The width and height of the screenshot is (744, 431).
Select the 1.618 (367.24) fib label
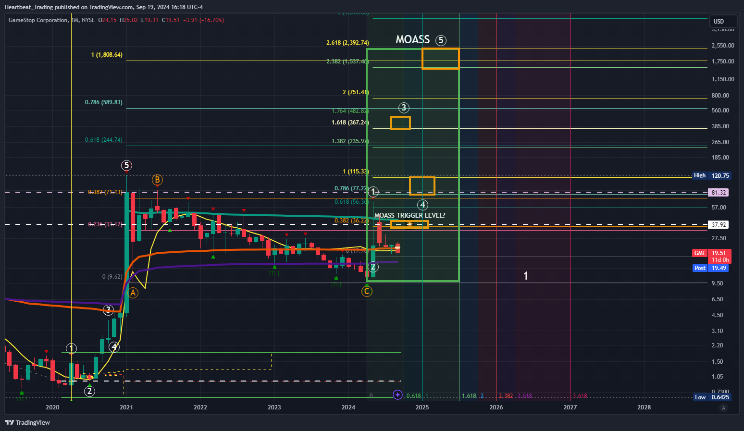tap(350, 123)
